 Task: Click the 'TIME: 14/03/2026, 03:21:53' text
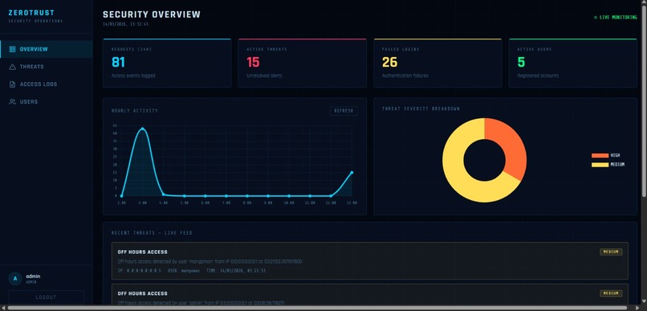point(235,271)
